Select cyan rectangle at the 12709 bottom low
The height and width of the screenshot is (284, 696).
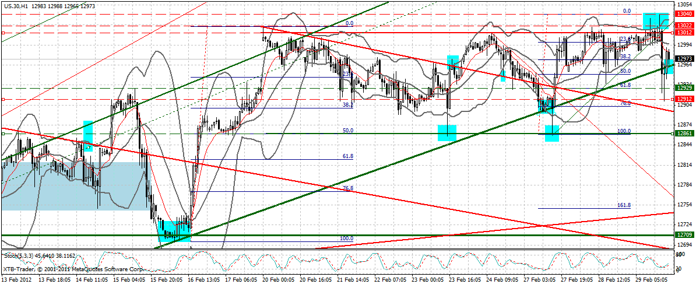(x=174, y=231)
